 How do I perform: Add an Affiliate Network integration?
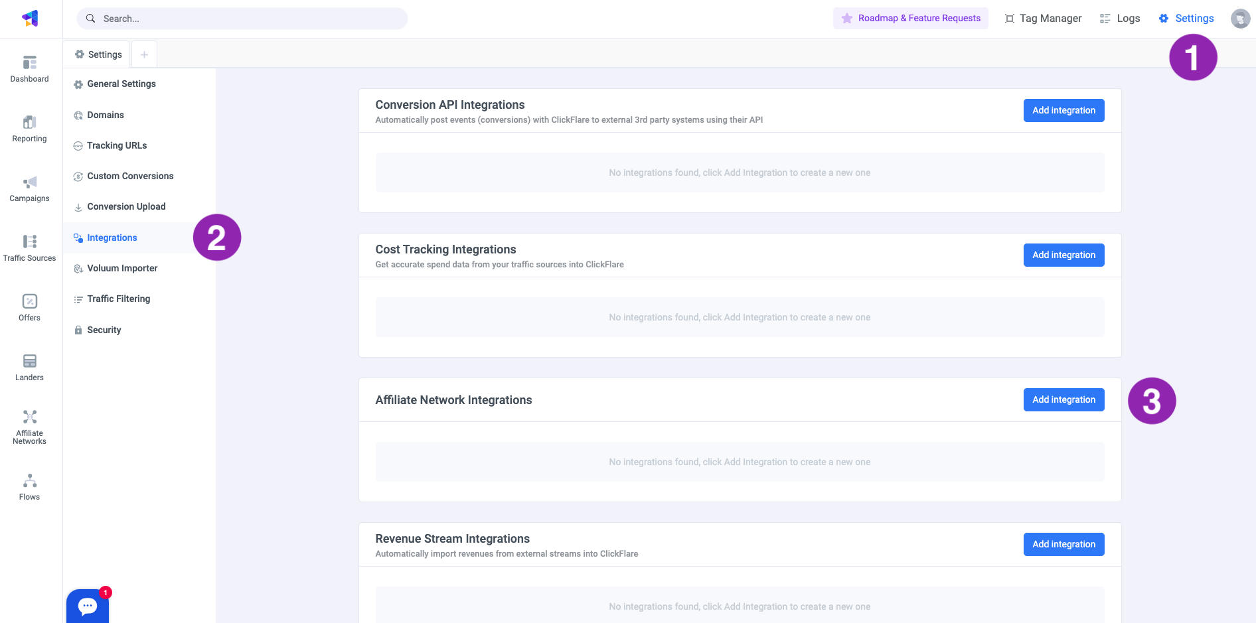pos(1063,400)
